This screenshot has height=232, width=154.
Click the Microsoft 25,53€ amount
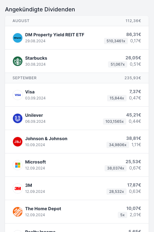point(133,162)
